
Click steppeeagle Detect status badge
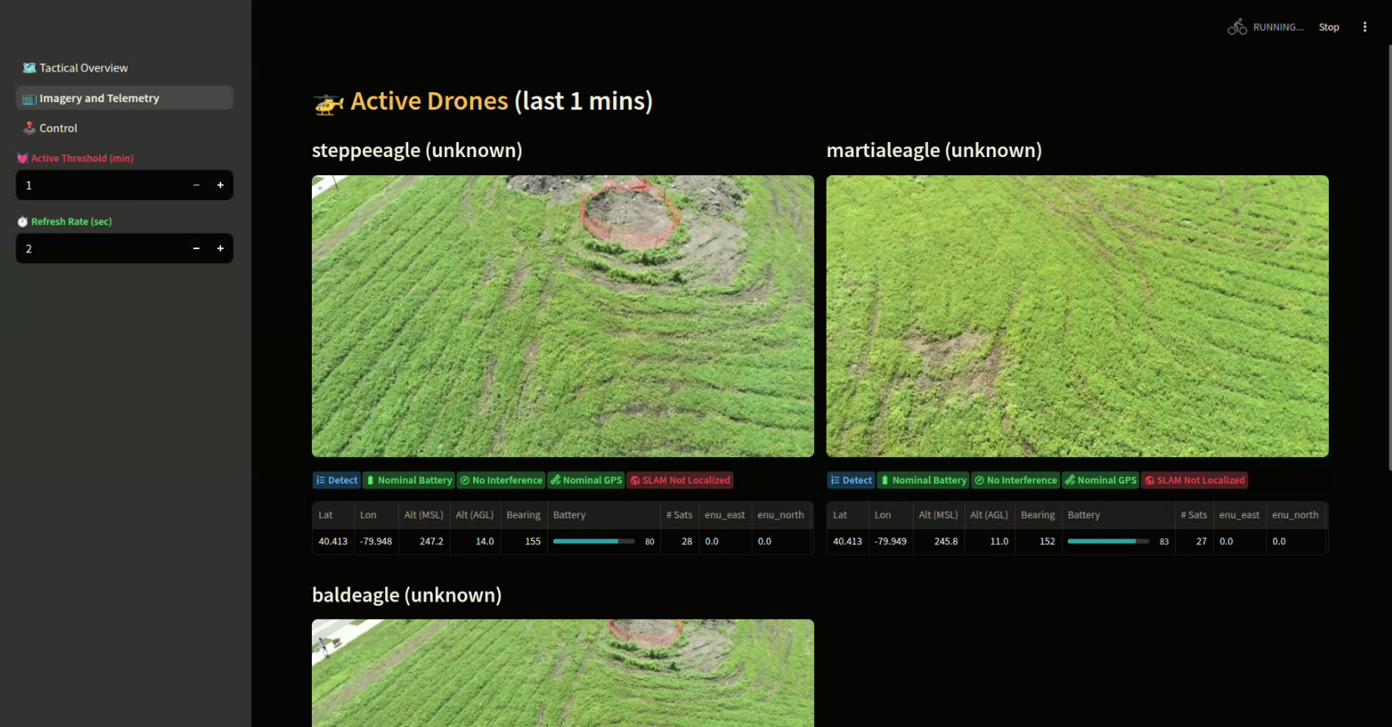pyautogui.click(x=337, y=480)
